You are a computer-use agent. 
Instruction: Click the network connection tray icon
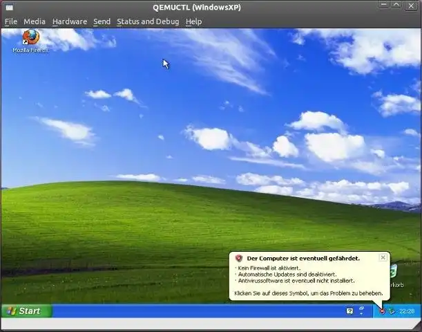click(x=392, y=311)
